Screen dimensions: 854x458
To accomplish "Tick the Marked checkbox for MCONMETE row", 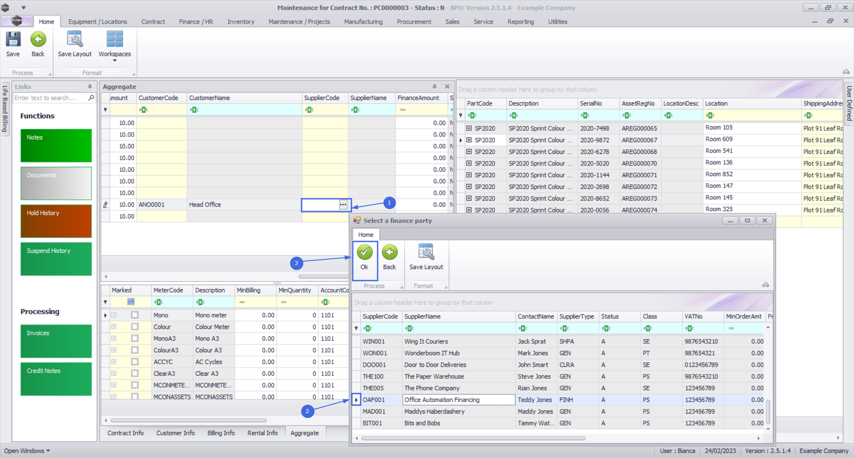I will 135,385.
